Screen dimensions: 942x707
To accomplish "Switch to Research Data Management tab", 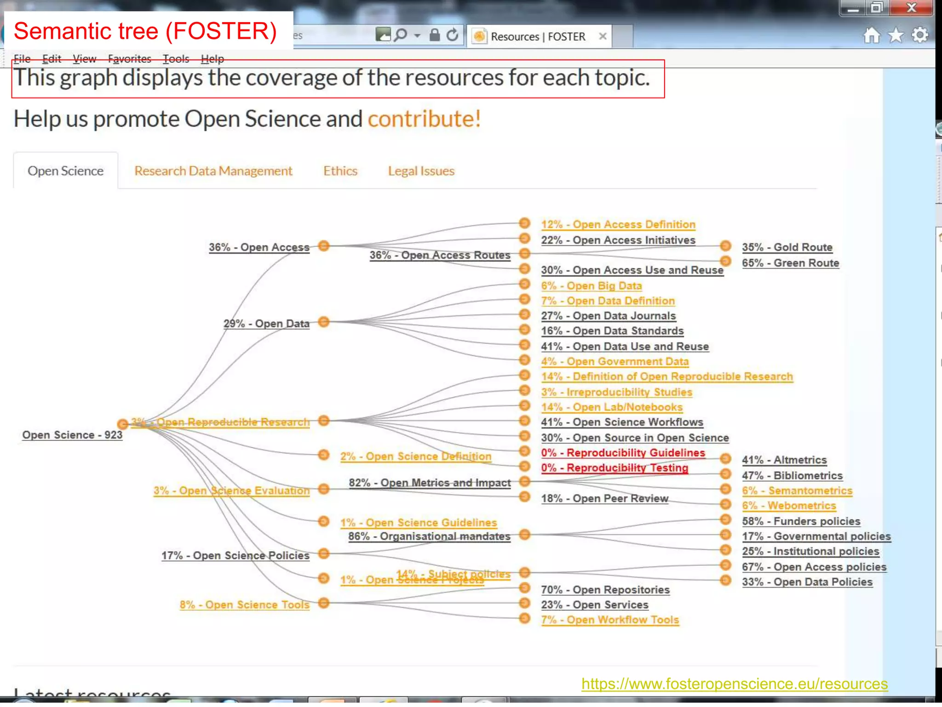I will pyautogui.click(x=213, y=171).
